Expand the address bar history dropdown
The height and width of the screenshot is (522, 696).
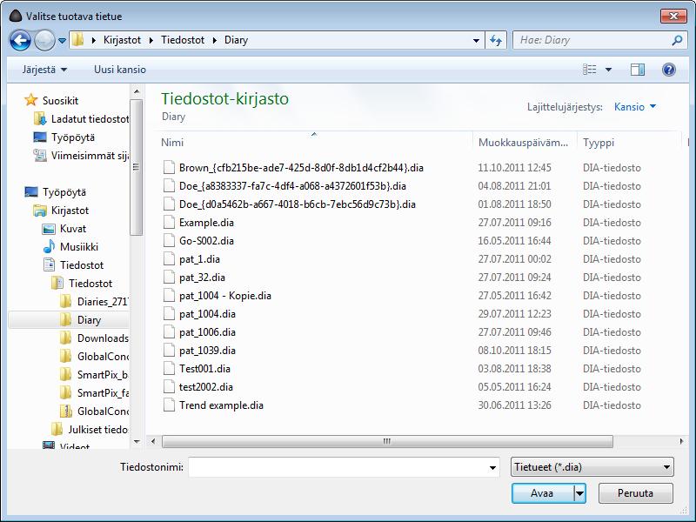pyautogui.click(x=476, y=40)
